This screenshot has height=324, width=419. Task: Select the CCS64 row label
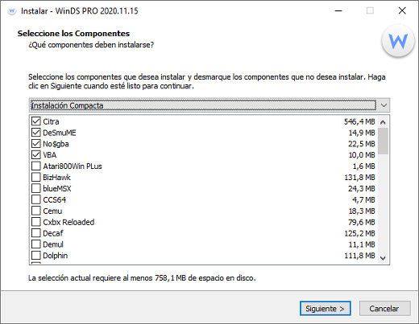coord(55,200)
